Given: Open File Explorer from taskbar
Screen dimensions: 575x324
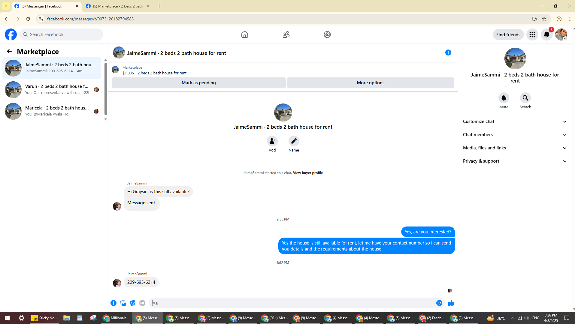Looking at the screenshot, I should (66, 318).
